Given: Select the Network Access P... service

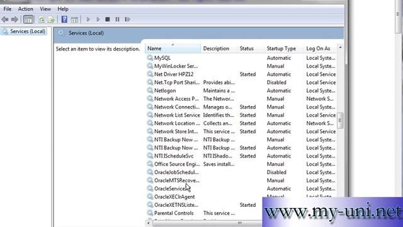Looking at the screenshot, I should pyautogui.click(x=176, y=99).
